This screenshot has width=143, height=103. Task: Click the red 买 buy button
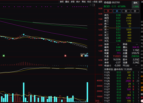point(108,11)
